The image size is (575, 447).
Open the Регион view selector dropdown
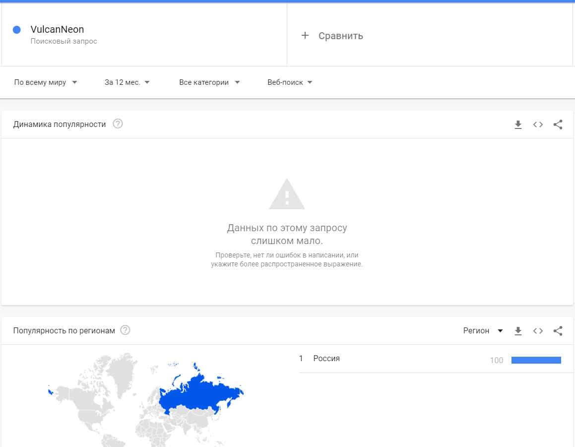click(483, 331)
